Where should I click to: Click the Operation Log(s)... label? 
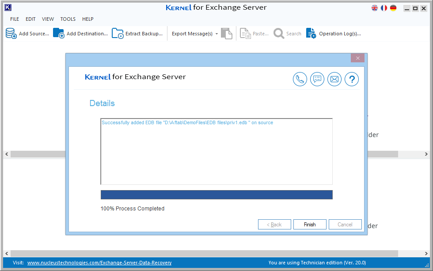pos(340,34)
